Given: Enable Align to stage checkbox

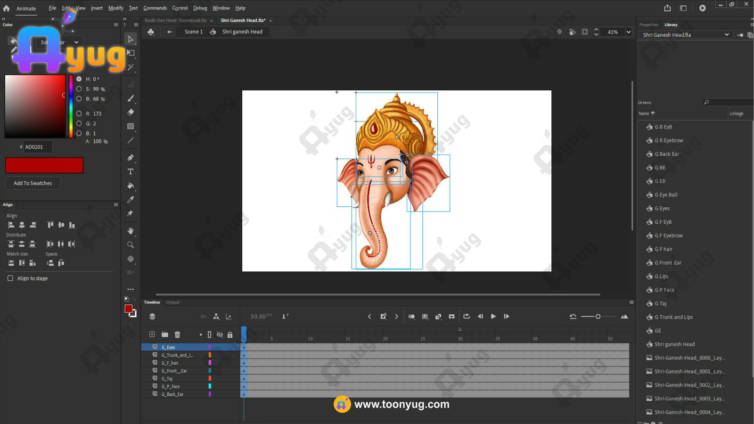Looking at the screenshot, I should click(x=10, y=278).
